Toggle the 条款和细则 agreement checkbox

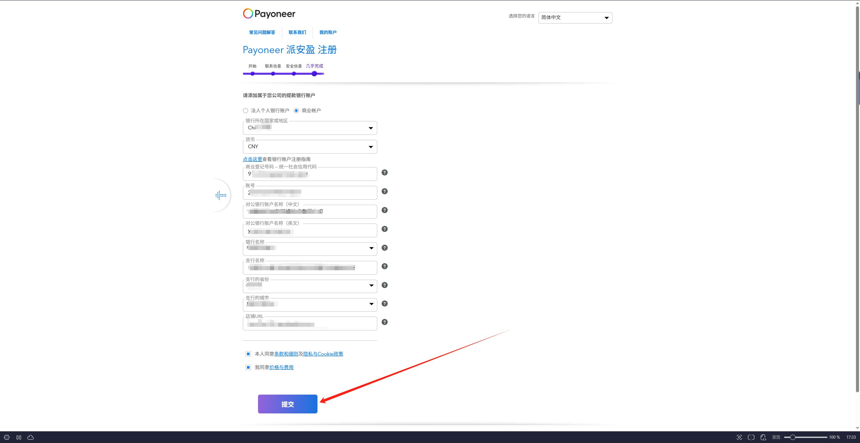point(248,354)
